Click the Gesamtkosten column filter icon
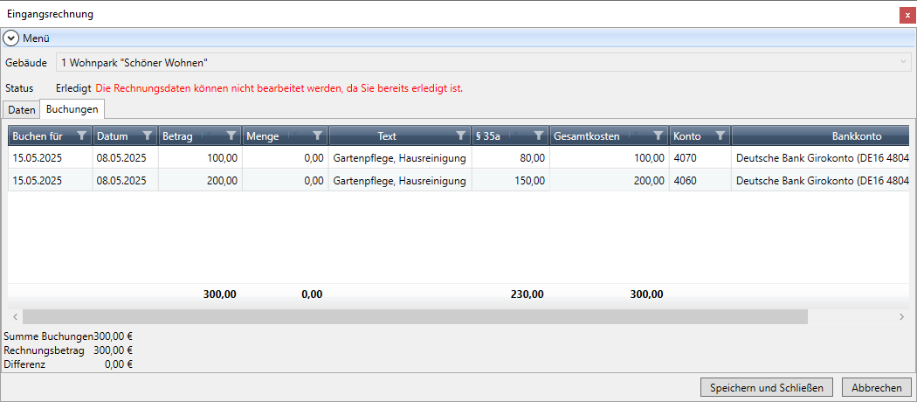 (657, 135)
